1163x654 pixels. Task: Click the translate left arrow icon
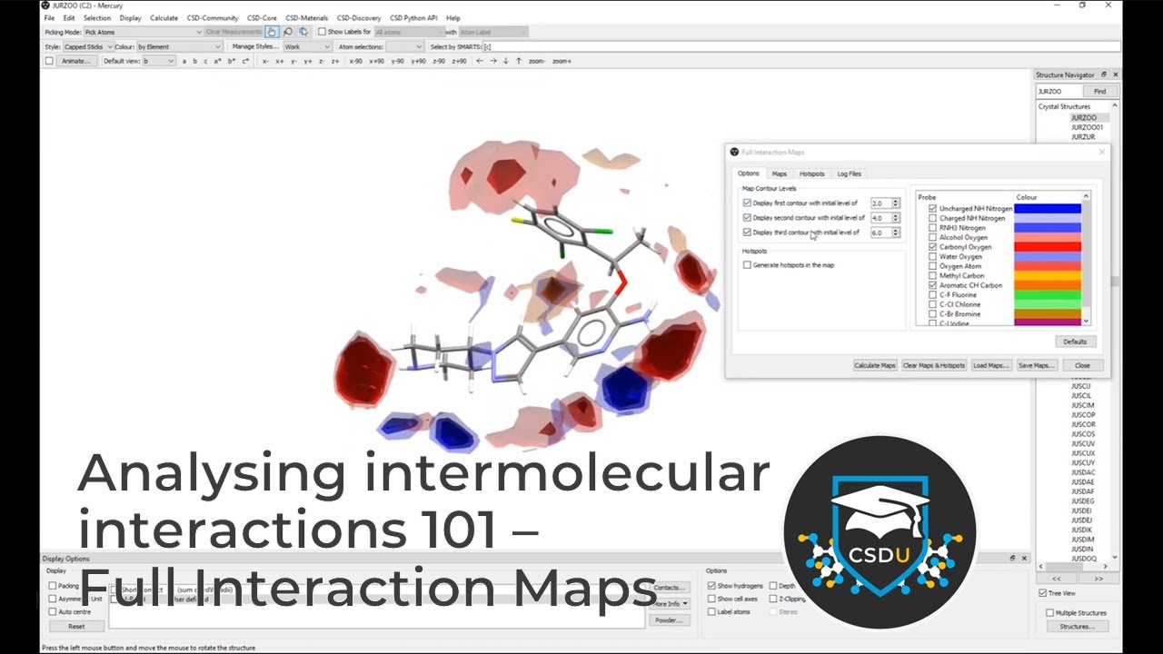tap(480, 61)
